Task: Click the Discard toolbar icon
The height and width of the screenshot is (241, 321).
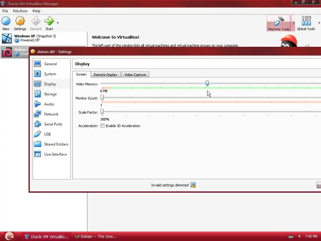Action: pyautogui.click(x=36, y=23)
